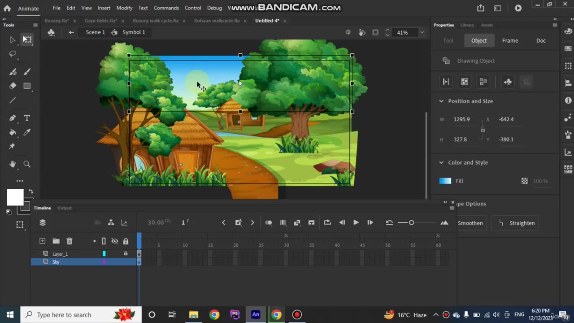Select the Fluid Brush tool
This screenshot has width=574, height=323.
click(13, 72)
